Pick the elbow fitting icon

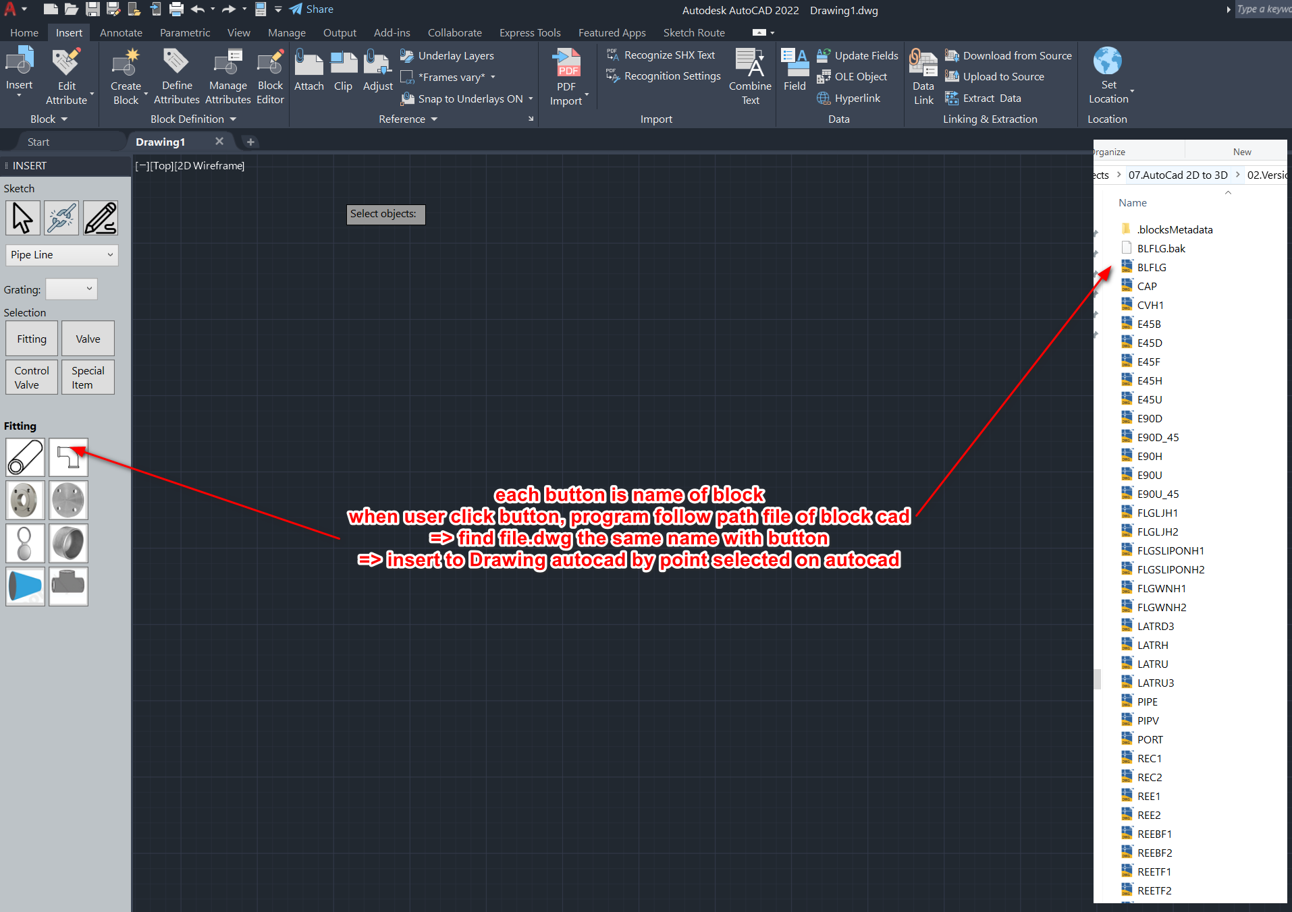68,457
